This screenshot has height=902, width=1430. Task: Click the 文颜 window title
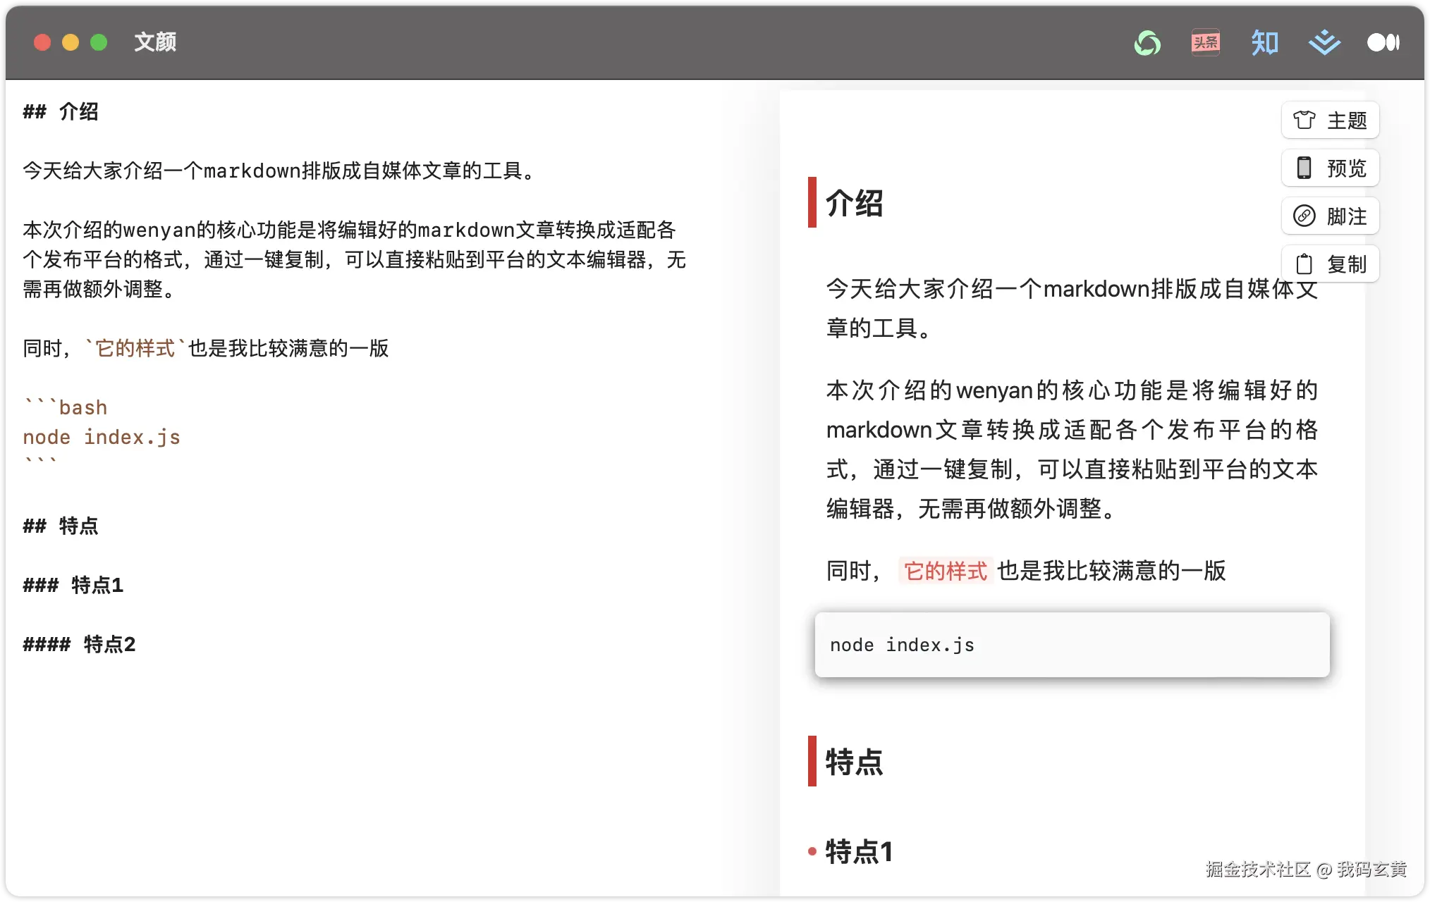155,42
